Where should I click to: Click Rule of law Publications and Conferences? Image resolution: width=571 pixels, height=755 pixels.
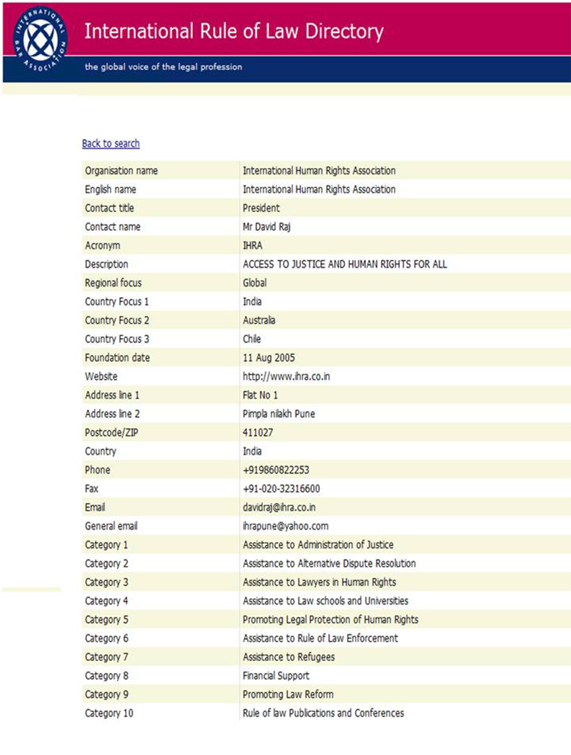(x=323, y=713)
